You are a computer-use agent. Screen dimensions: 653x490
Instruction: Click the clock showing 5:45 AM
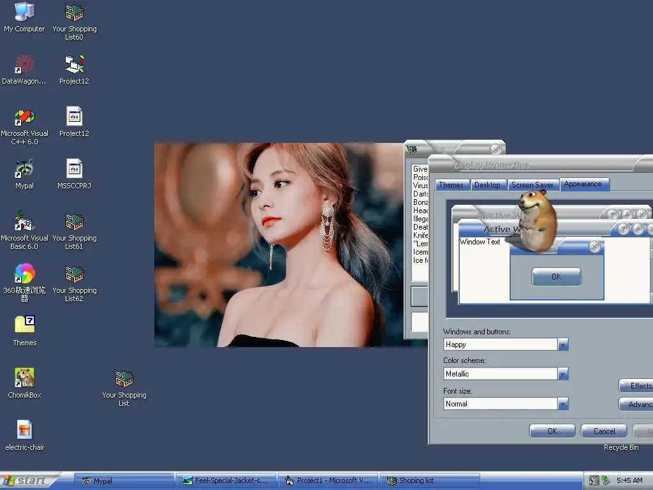(x=629, y=480)
